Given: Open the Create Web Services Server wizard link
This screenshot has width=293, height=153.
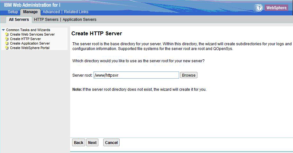Looking at the screenshot, I should (32, 34).
